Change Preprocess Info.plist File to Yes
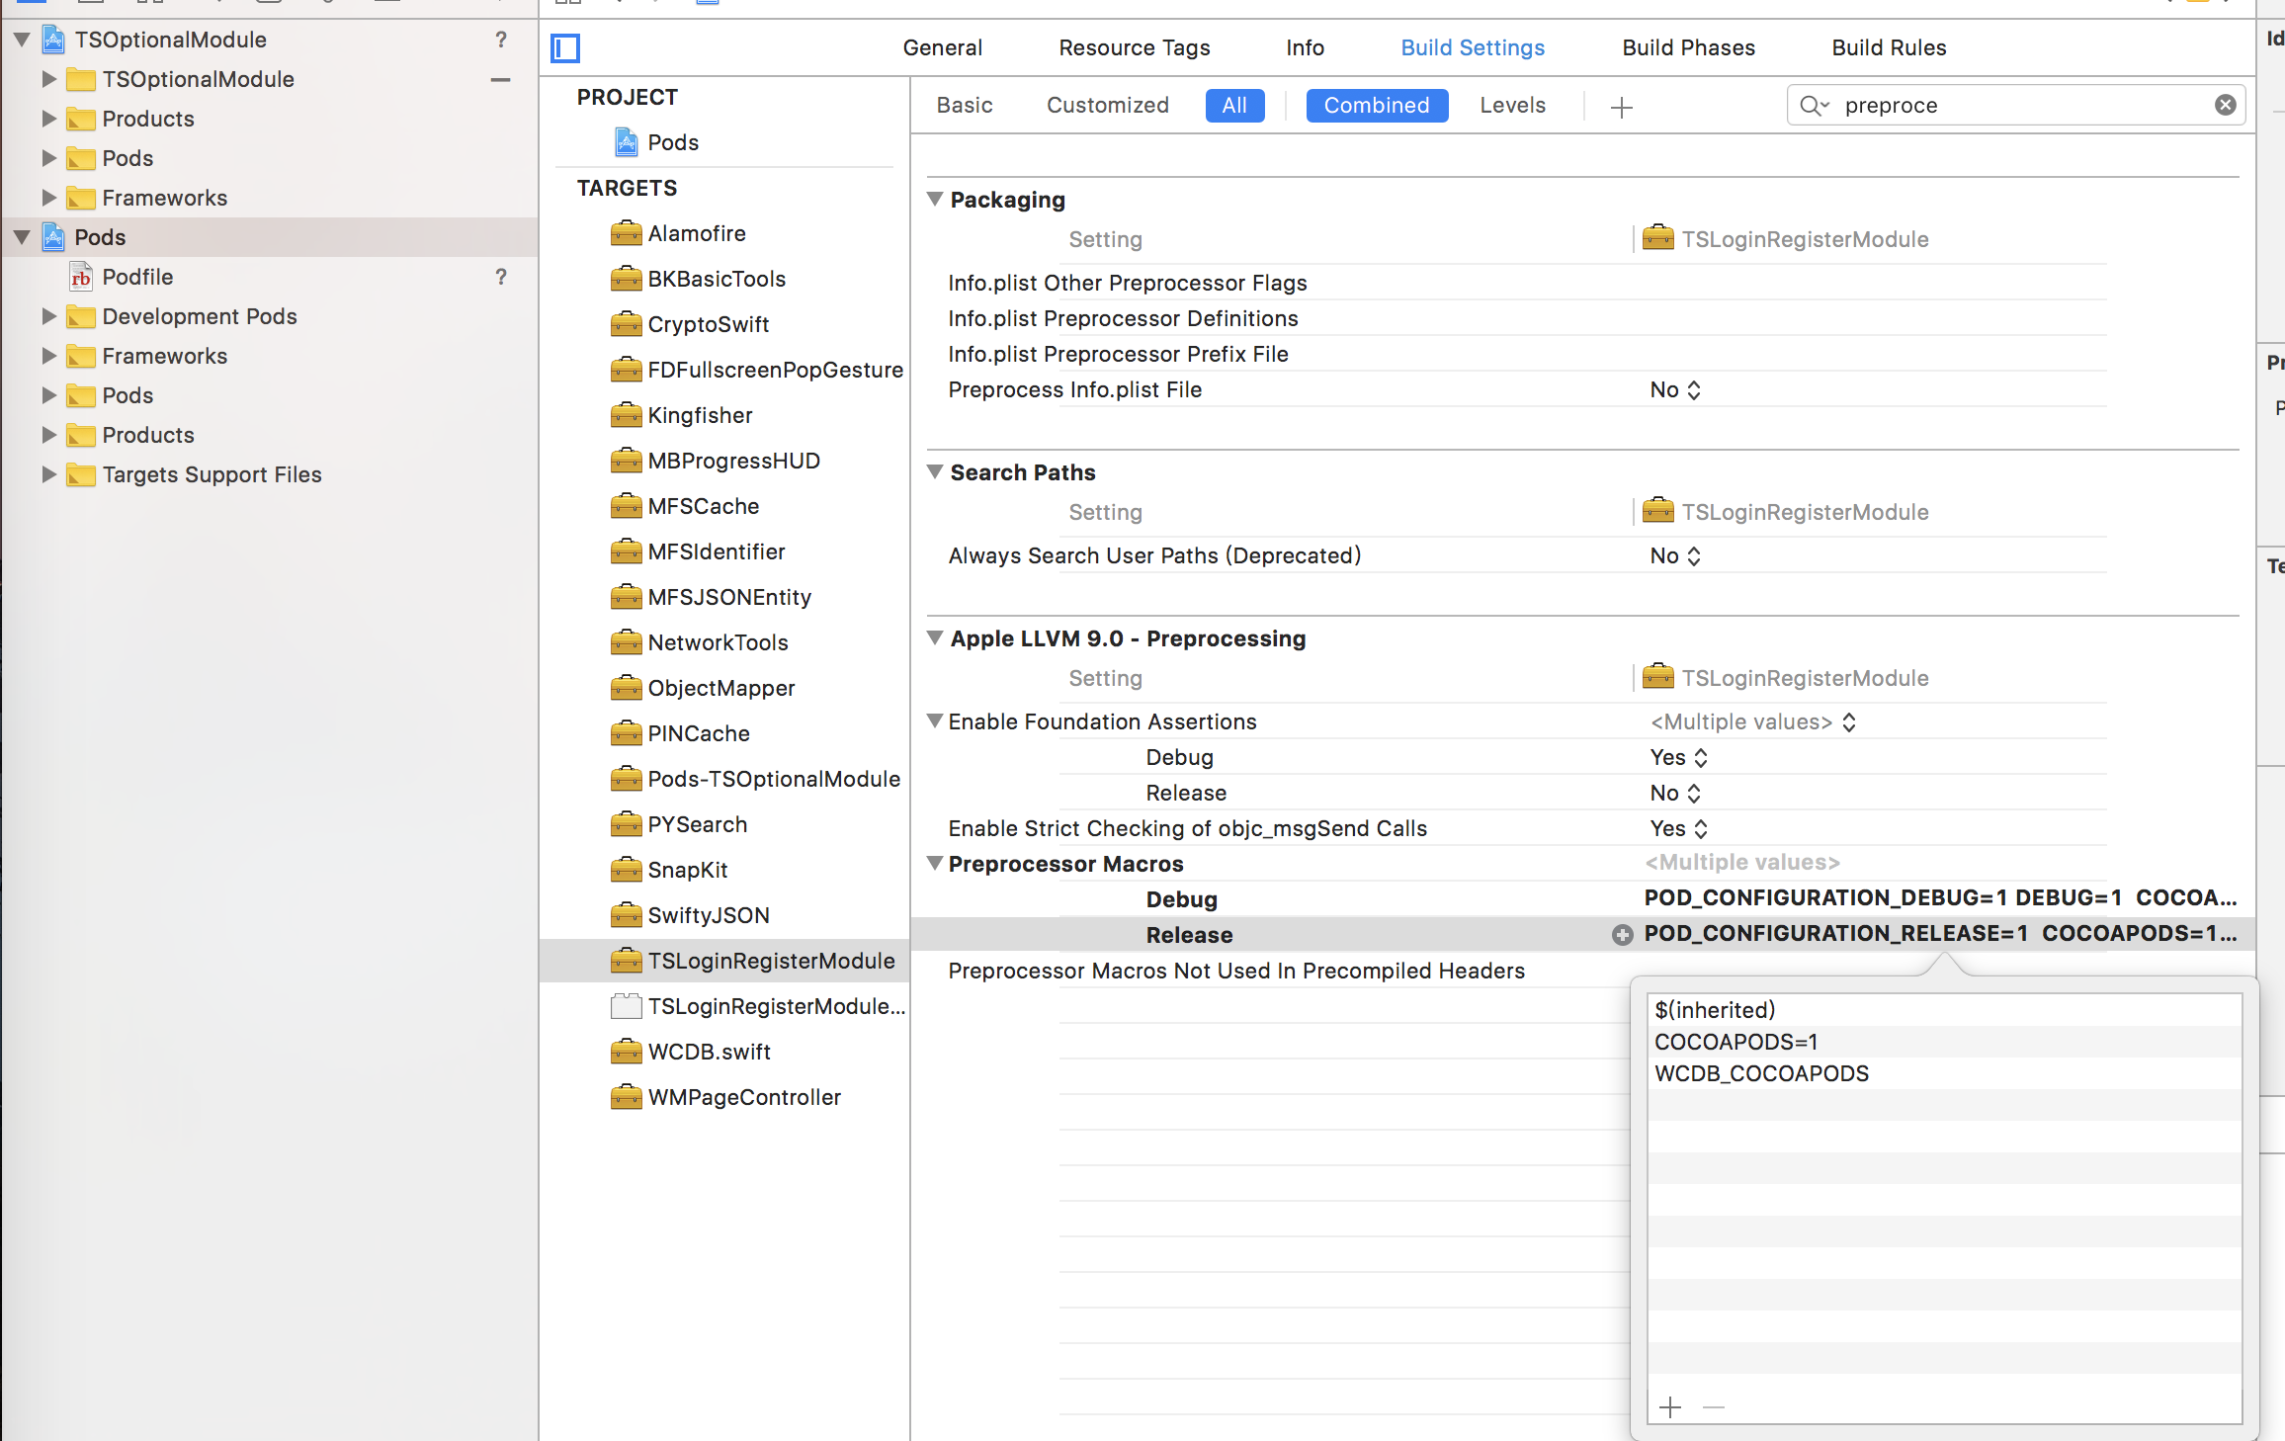 1674,389
